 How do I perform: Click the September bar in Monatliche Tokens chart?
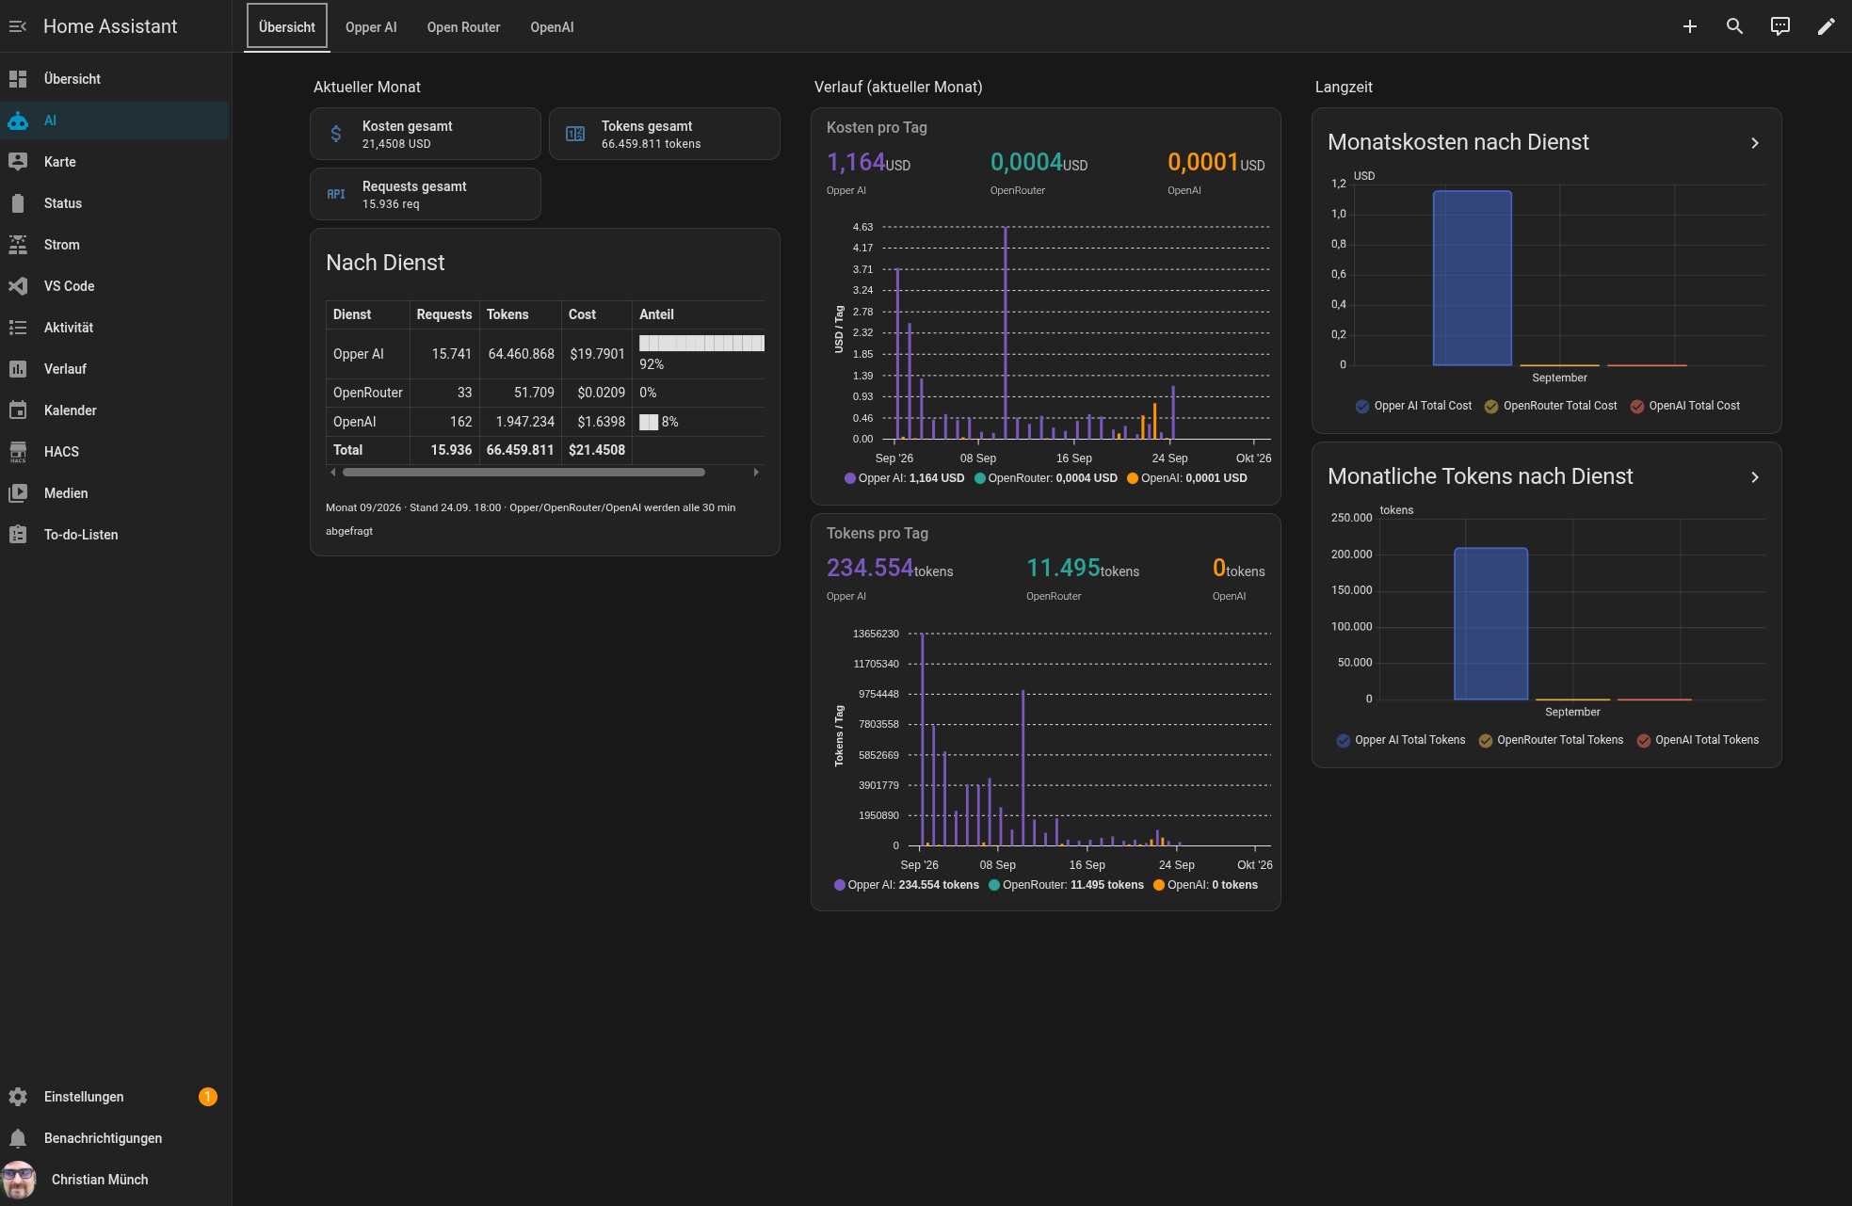1490,623
